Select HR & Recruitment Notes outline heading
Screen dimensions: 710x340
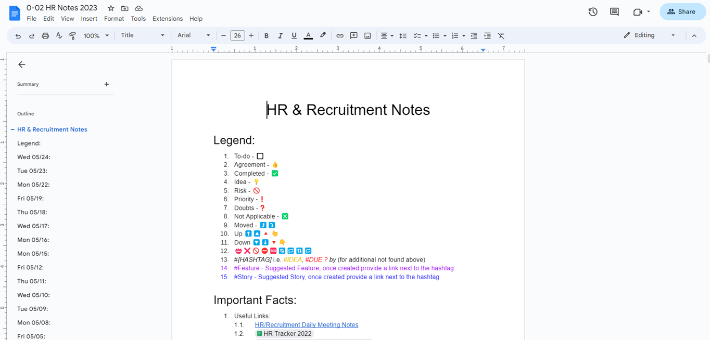tap(52, 129)
